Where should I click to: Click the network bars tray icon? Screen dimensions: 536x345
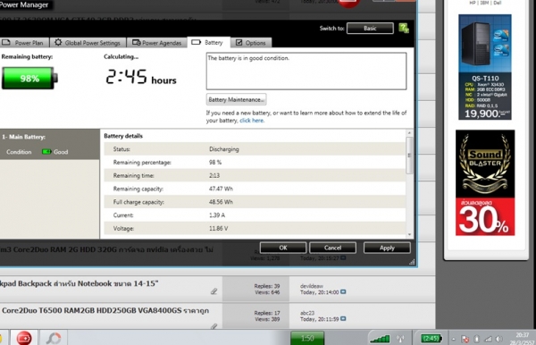tap(488, 339)
